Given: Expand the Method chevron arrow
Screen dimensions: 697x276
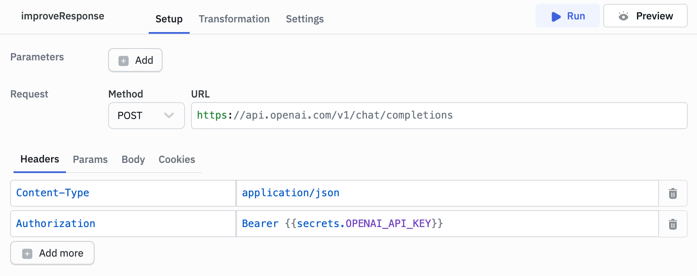Looking at the screenshot, I should (169, 115).
